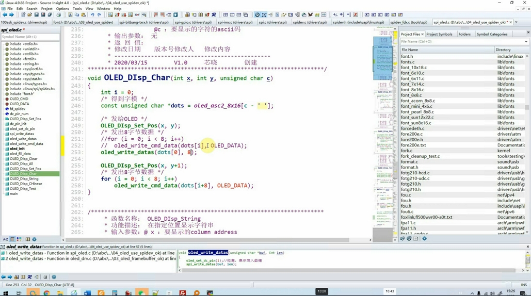
Task: Select fork.c in project files
Action: point(407,151)
